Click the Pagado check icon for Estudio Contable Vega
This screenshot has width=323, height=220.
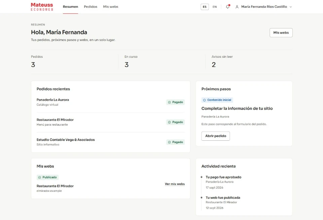tap(169, 142)
